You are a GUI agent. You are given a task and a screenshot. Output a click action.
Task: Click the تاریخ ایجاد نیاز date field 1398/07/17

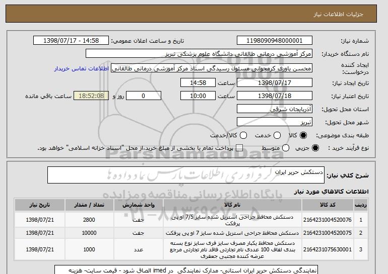pos(275,82)
